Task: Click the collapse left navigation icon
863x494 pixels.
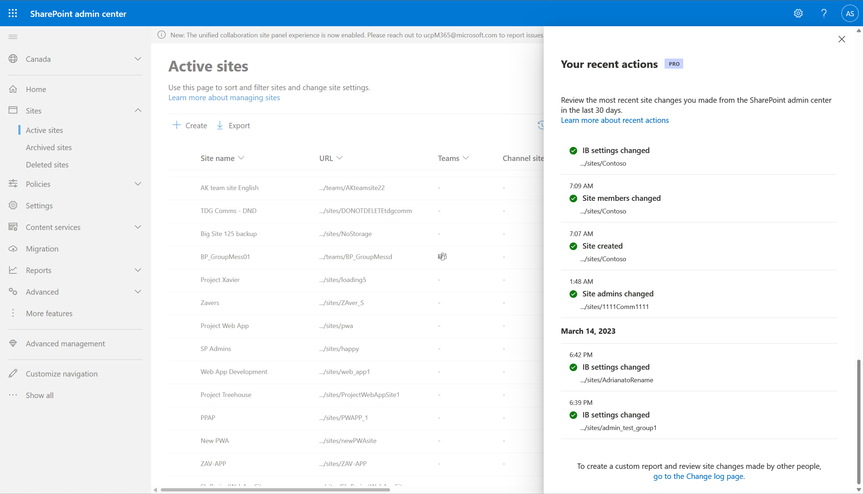Action: coord(13,37)
